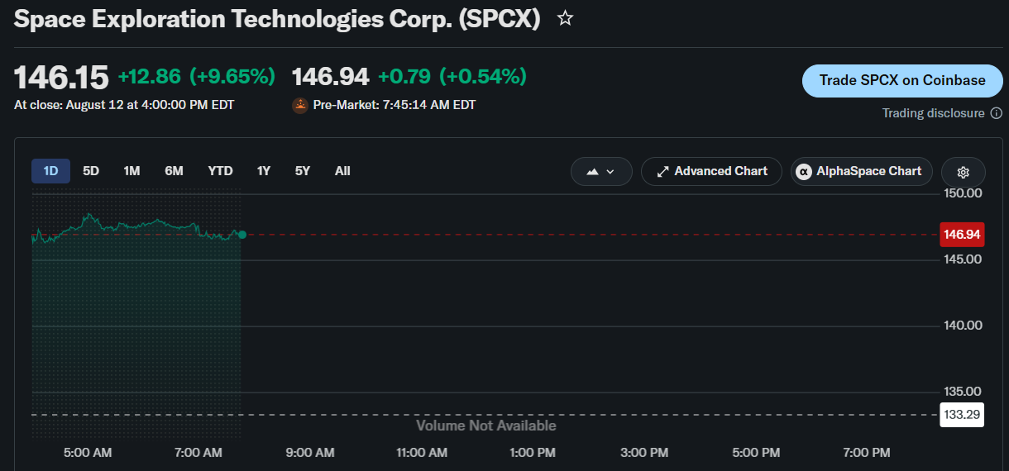This screenshot has height=471, width=1009.
Task: Click the closing price 146.15
Action: 61,78
